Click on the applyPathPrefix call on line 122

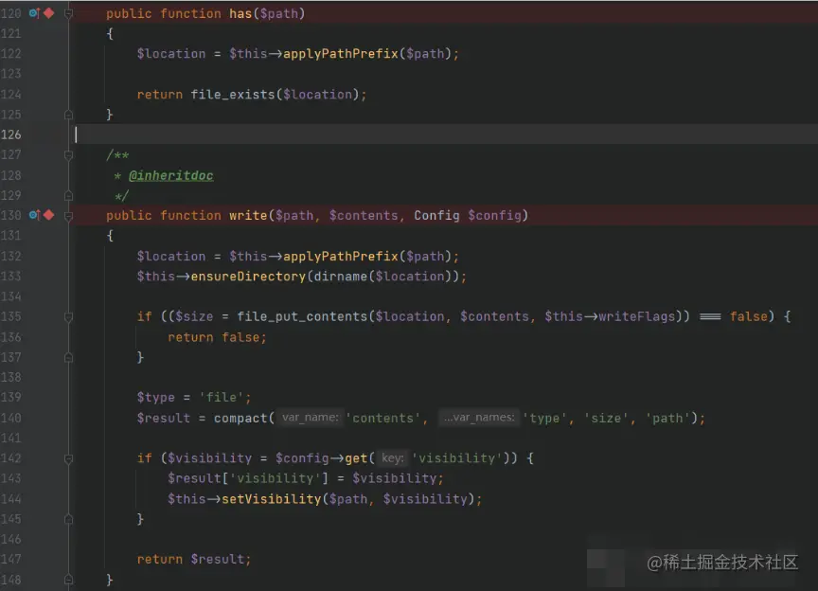[341, 54]
